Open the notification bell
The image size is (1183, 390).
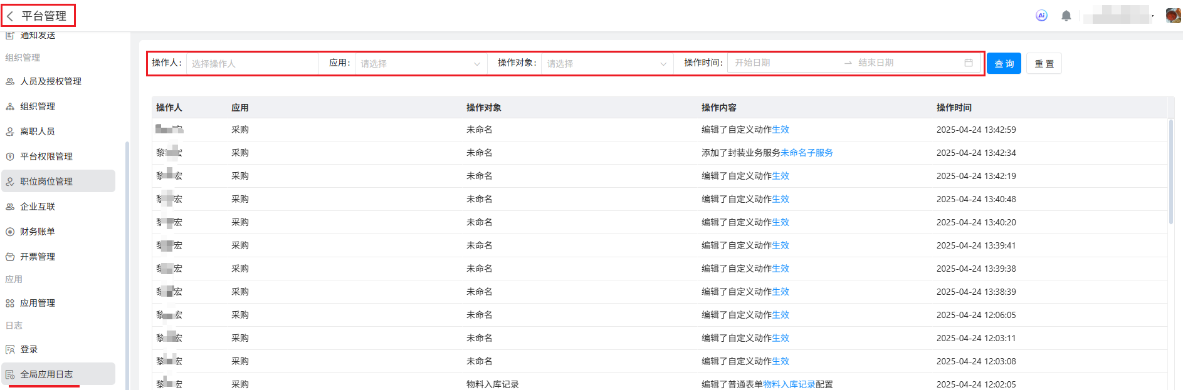1066,16
